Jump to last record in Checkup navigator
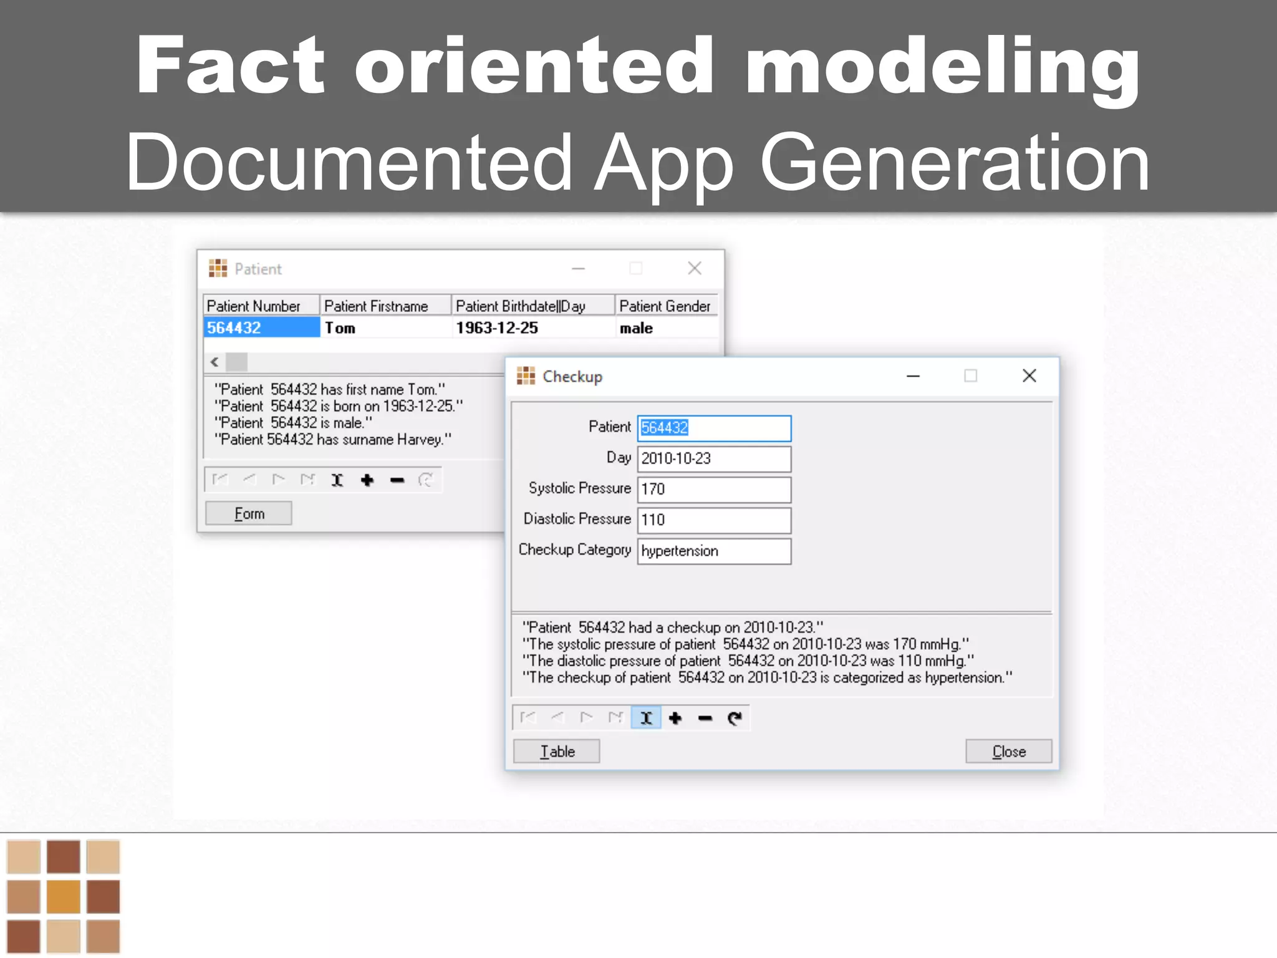The height and width of the screenshot is (958, 1277). click(x=616, y=718)
